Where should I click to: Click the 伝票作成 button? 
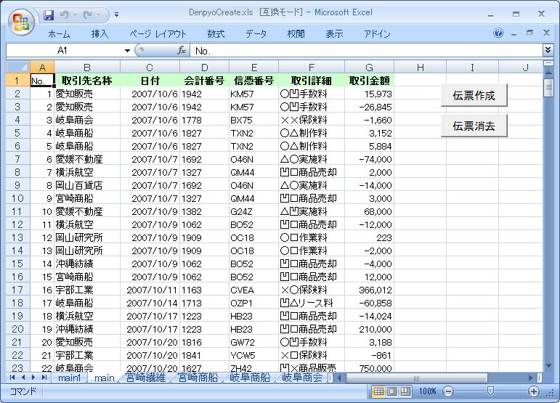point(474,95)
